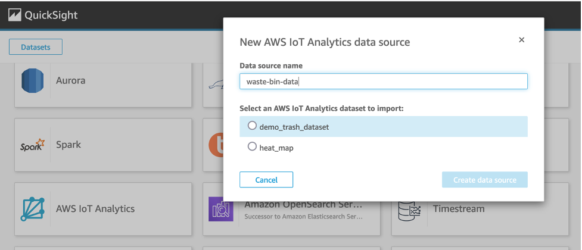Click the Create data source button
The height and width of the screenshot is (250, 582).
[484, 180]
